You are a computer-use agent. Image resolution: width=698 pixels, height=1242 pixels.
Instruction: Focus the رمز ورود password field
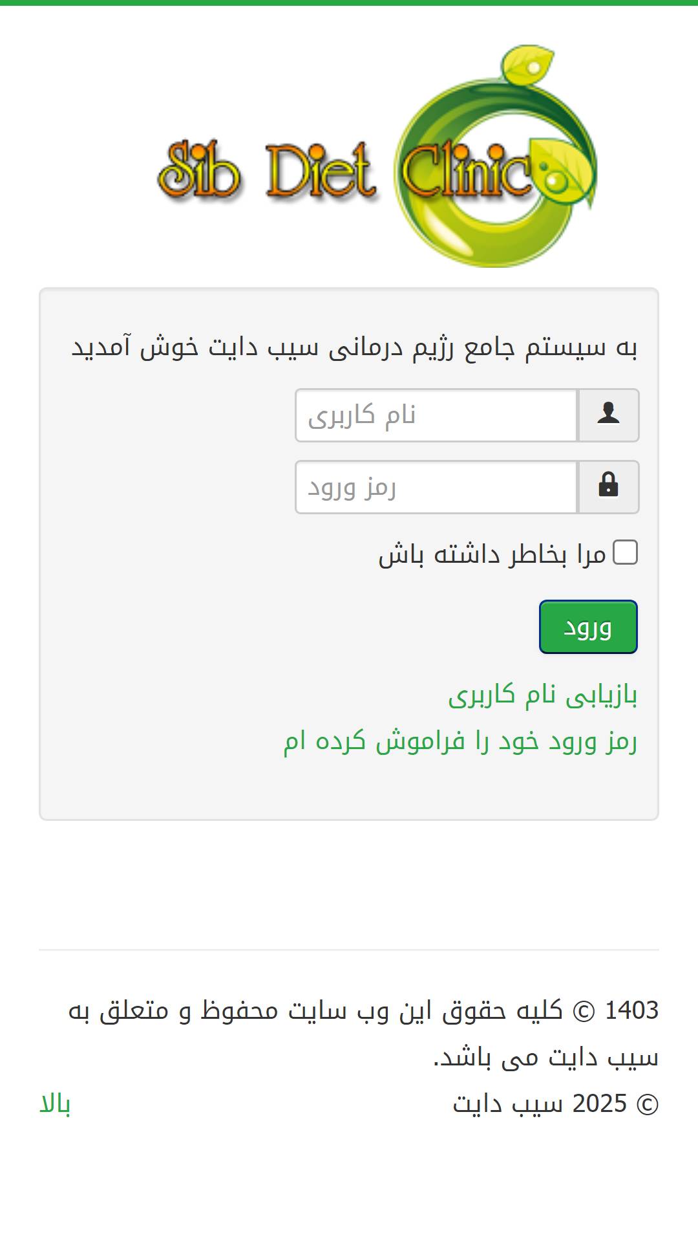436,487
